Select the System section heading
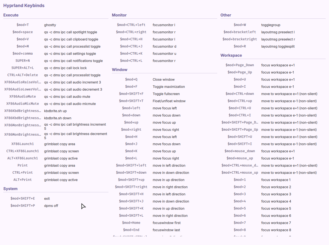This screenshot has height=245, width=329. pos(10,189)
